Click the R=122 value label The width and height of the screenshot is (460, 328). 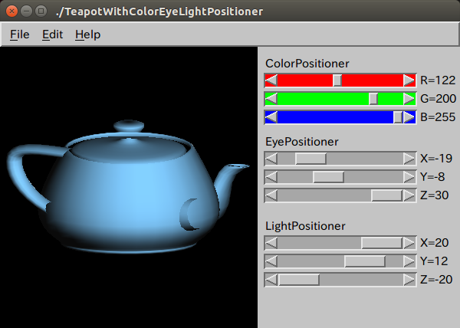click(x=438, y=80)
